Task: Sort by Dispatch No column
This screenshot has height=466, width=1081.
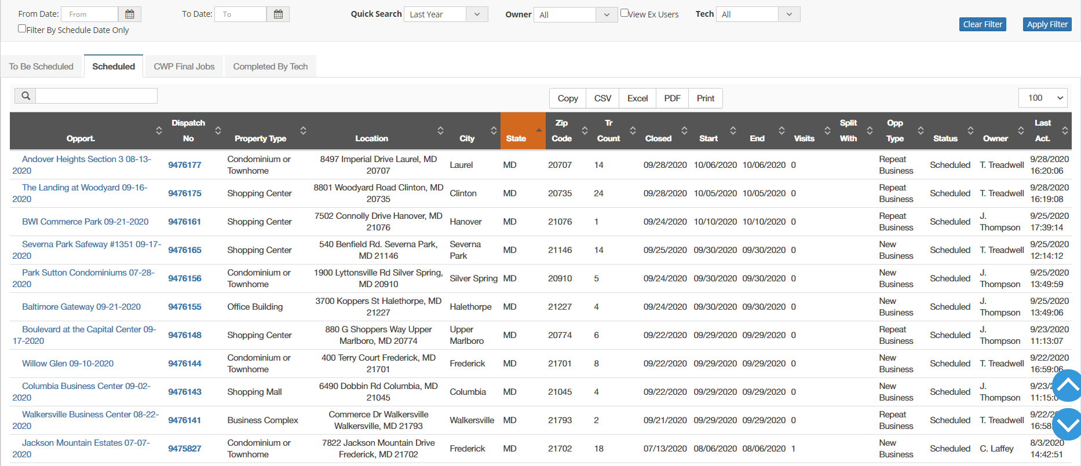Action: [194, 131]
